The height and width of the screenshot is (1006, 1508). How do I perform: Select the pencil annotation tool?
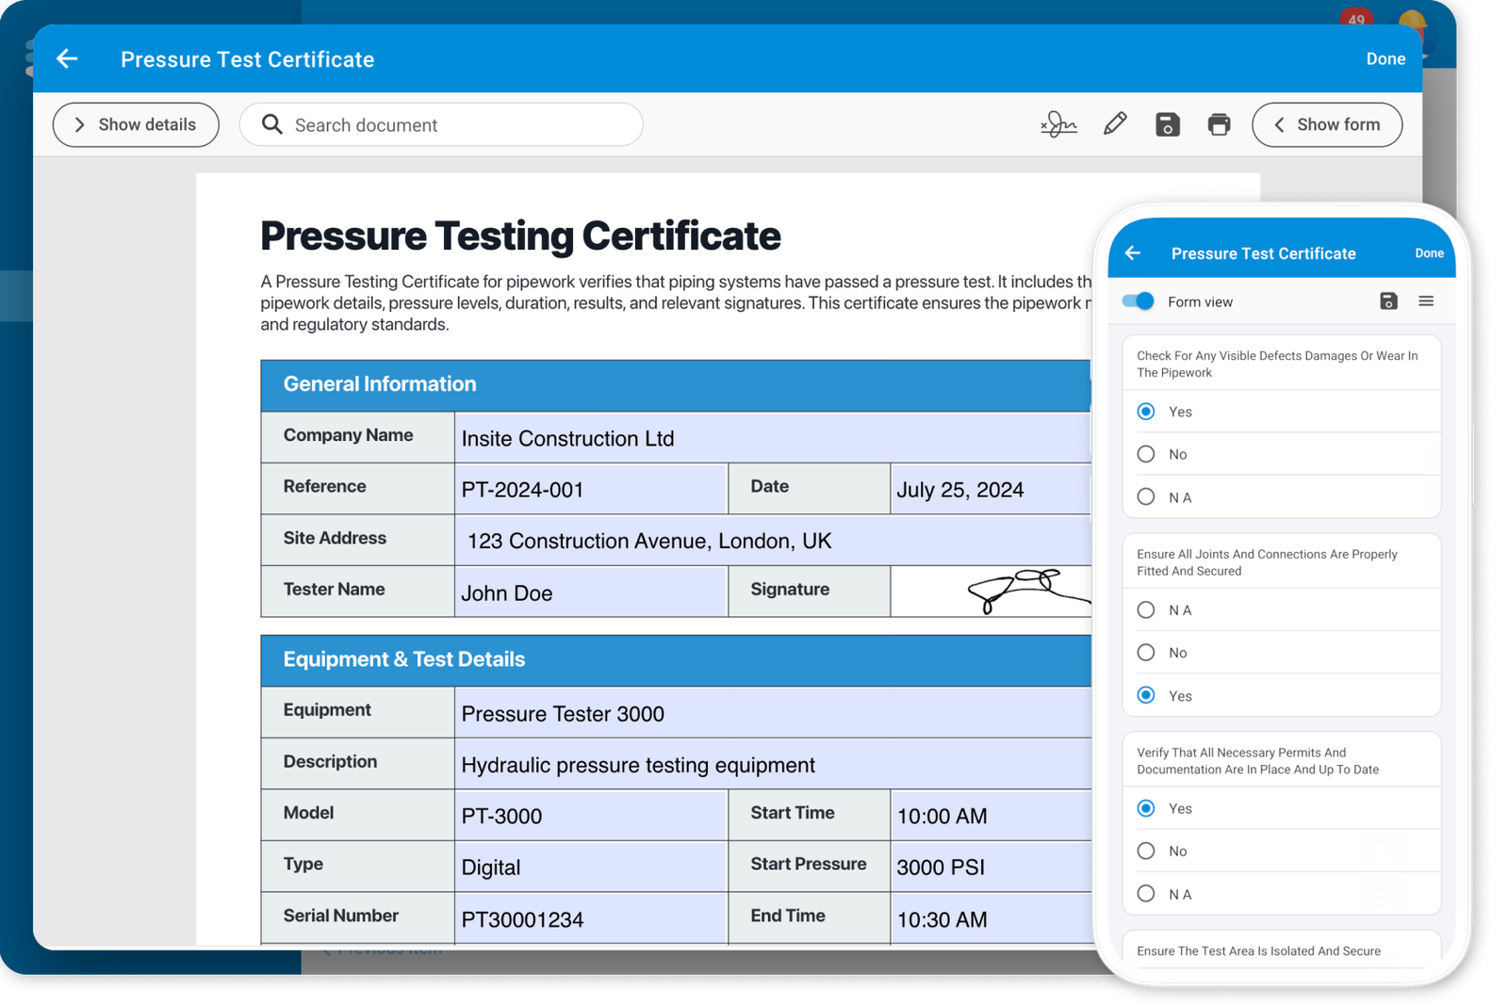1114,123
